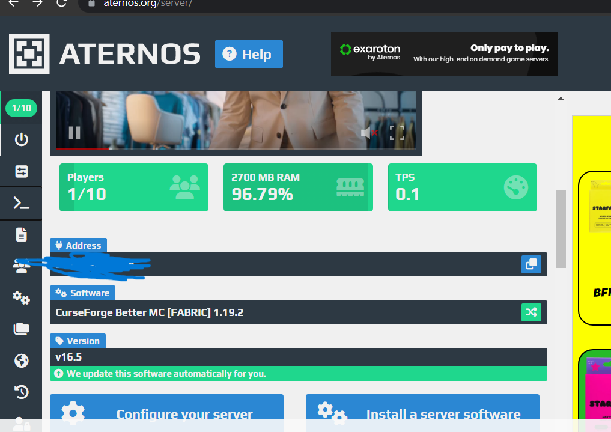Open the Access user-lock icon in sidebar

point(22,424)
